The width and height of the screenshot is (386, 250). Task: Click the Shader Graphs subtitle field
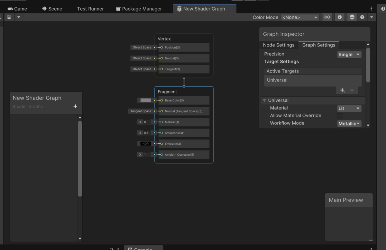(x=28, y=107)
